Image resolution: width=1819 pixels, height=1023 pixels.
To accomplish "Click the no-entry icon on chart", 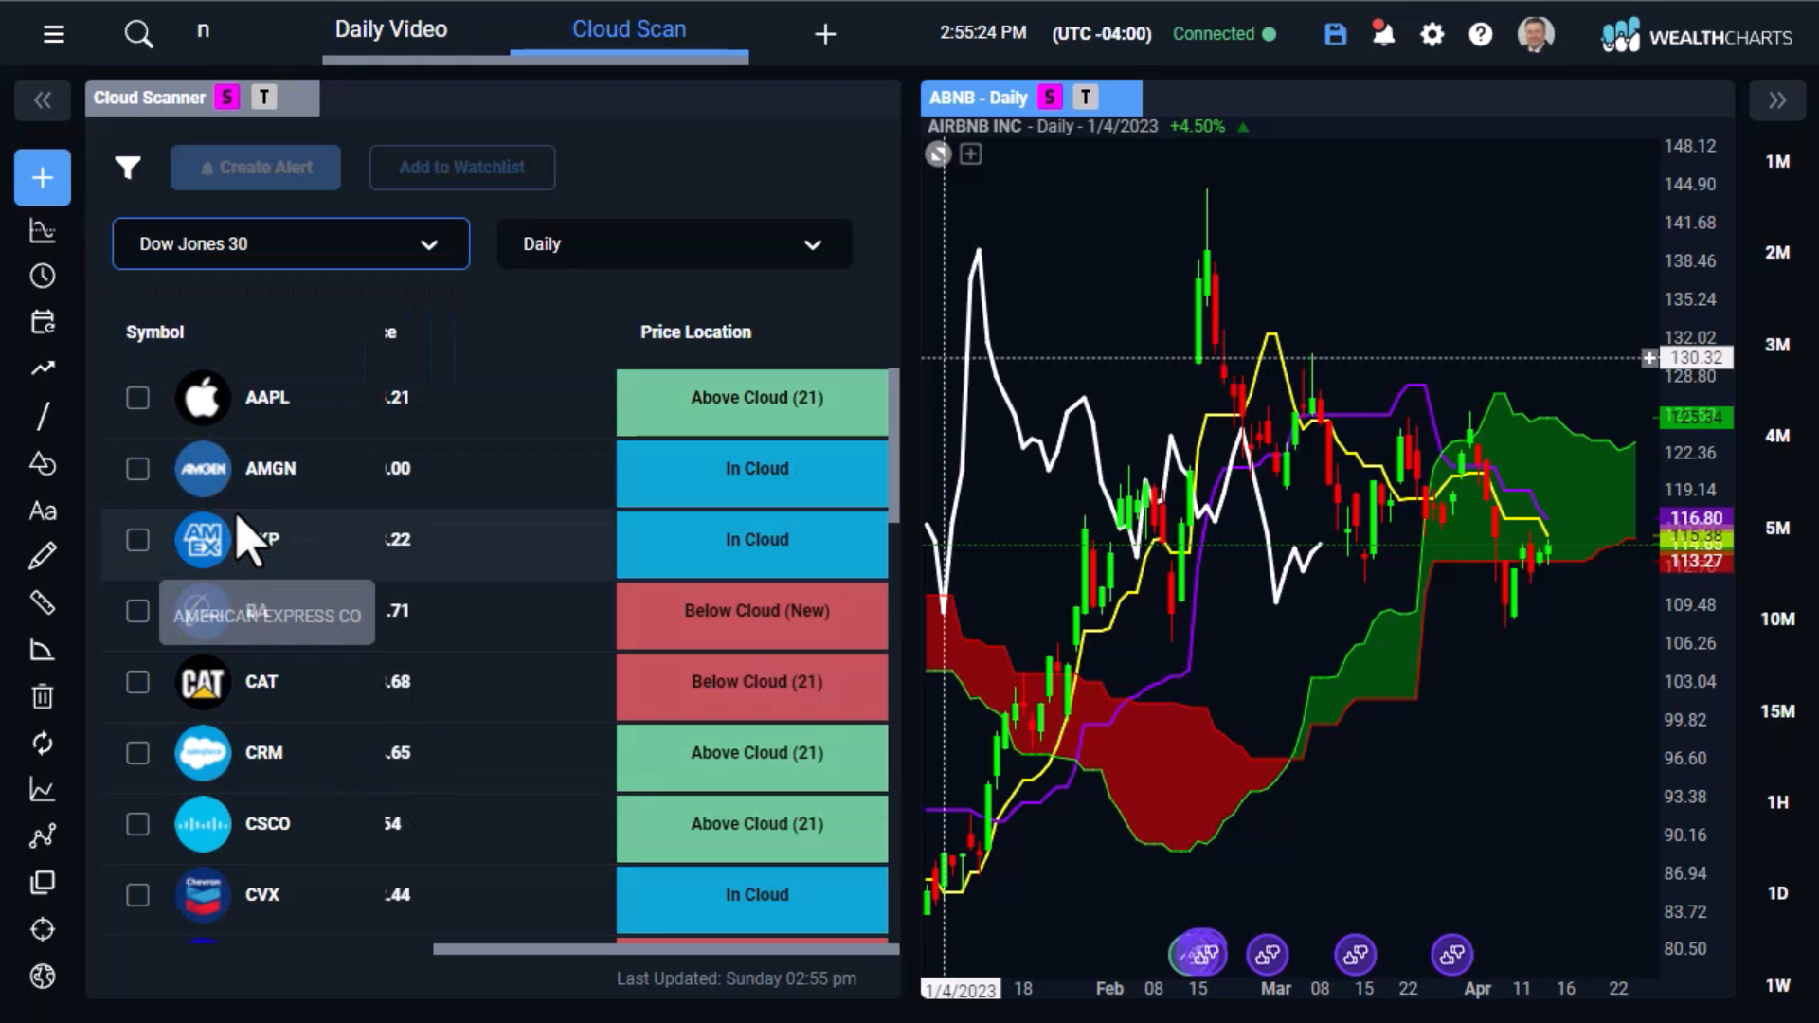I will point(938,154).
